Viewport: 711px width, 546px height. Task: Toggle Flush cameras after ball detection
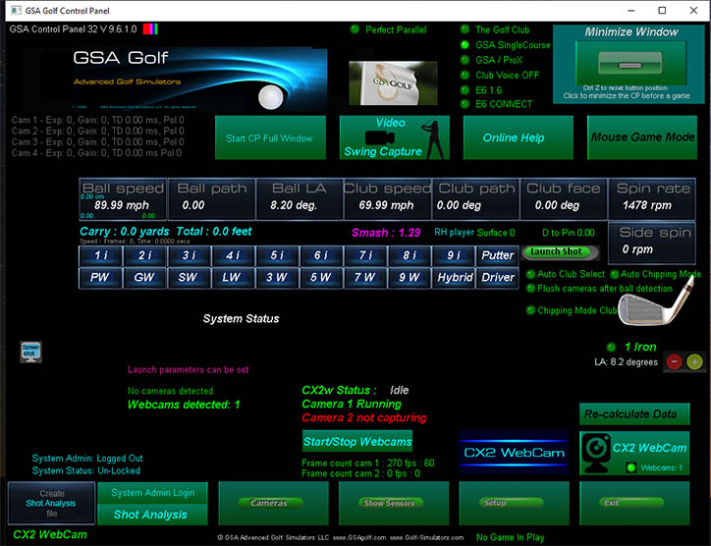tap(530, 289)
